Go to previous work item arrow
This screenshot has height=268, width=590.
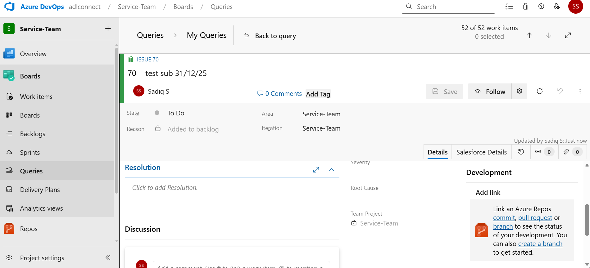pyautogui.click(x=529, y=35)
